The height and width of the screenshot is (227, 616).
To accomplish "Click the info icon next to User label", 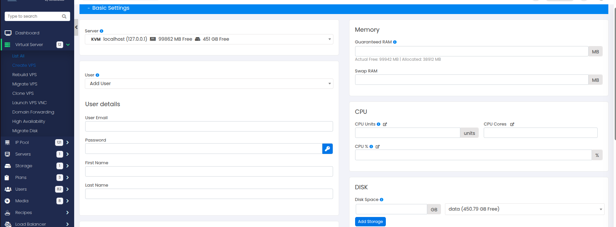I will (98, 75).
